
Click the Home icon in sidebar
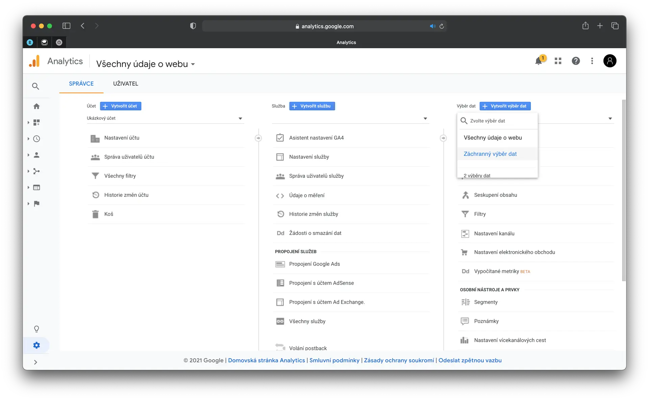click(x=36, y=106)
